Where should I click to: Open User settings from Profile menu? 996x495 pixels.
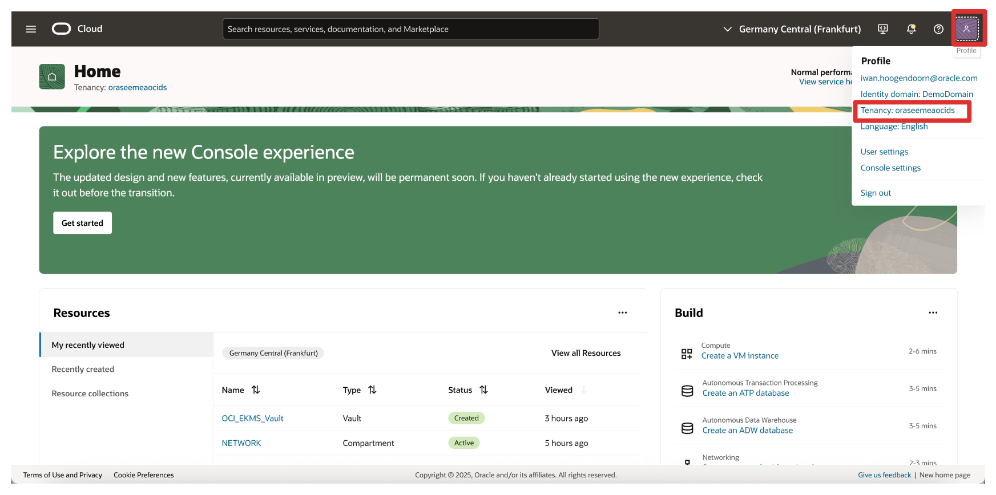(x=884, y=152)
